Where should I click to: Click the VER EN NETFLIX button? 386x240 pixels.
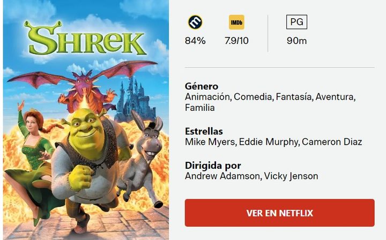coord(280,213)
